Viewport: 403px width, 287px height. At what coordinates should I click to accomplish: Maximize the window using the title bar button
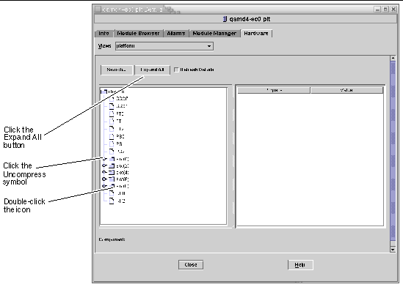pos(385,10)
